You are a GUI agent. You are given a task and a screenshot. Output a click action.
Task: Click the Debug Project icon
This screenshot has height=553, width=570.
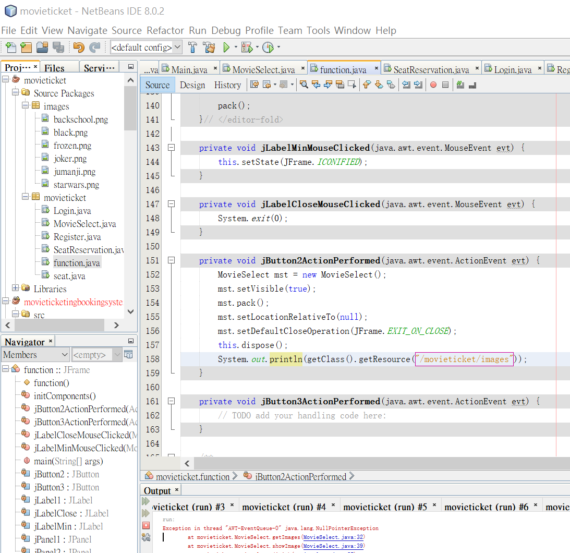click(247, 47)
